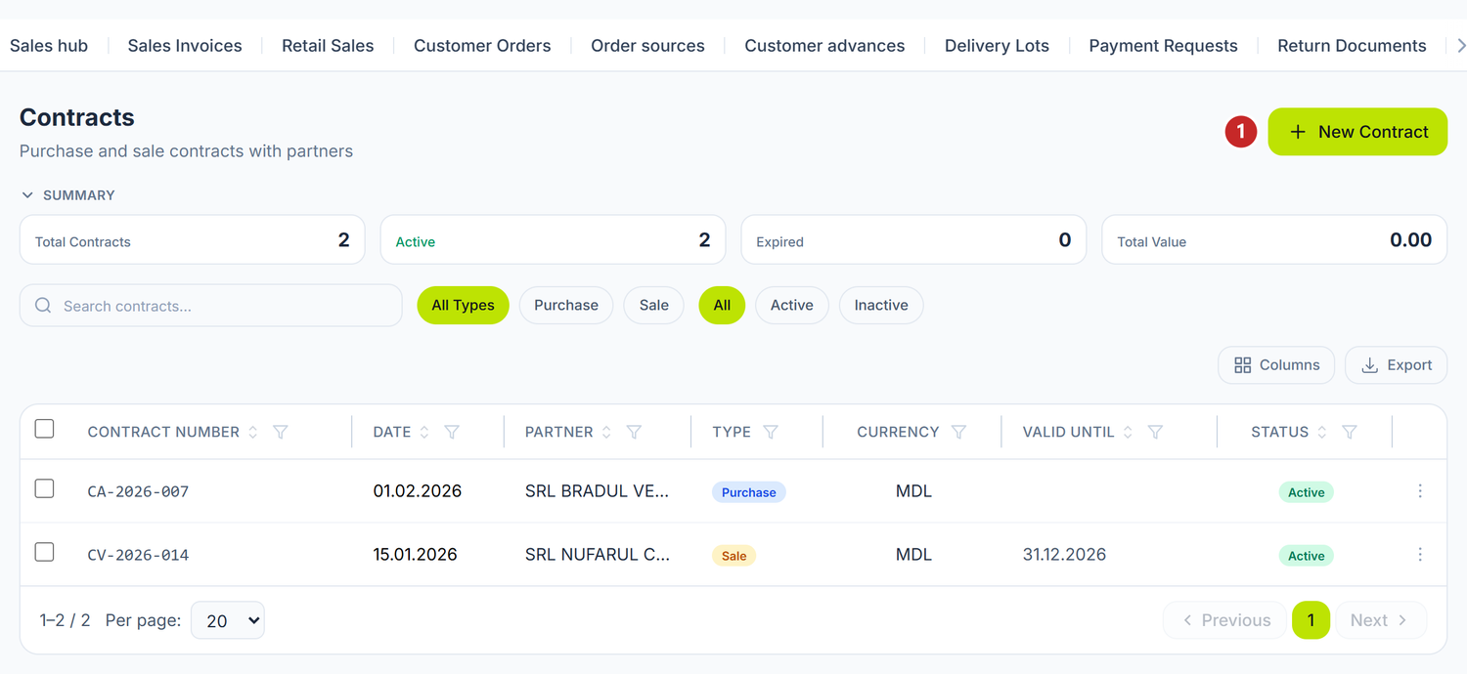Sort by Status column
Viewport: 1467px width, 674px height.
[1322, 432]
